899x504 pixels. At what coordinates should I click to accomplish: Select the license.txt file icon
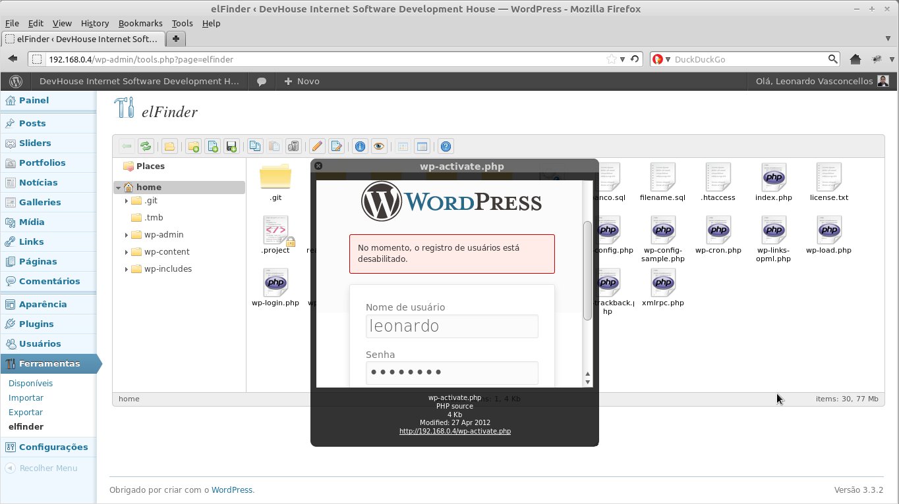point(828,178)
